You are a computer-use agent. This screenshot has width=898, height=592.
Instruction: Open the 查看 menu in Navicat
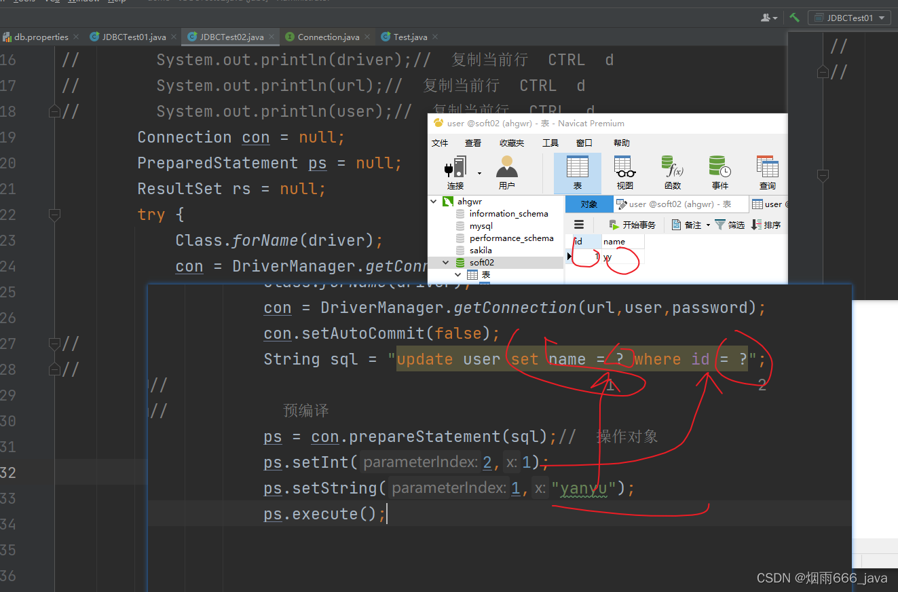tap(473, 143)
